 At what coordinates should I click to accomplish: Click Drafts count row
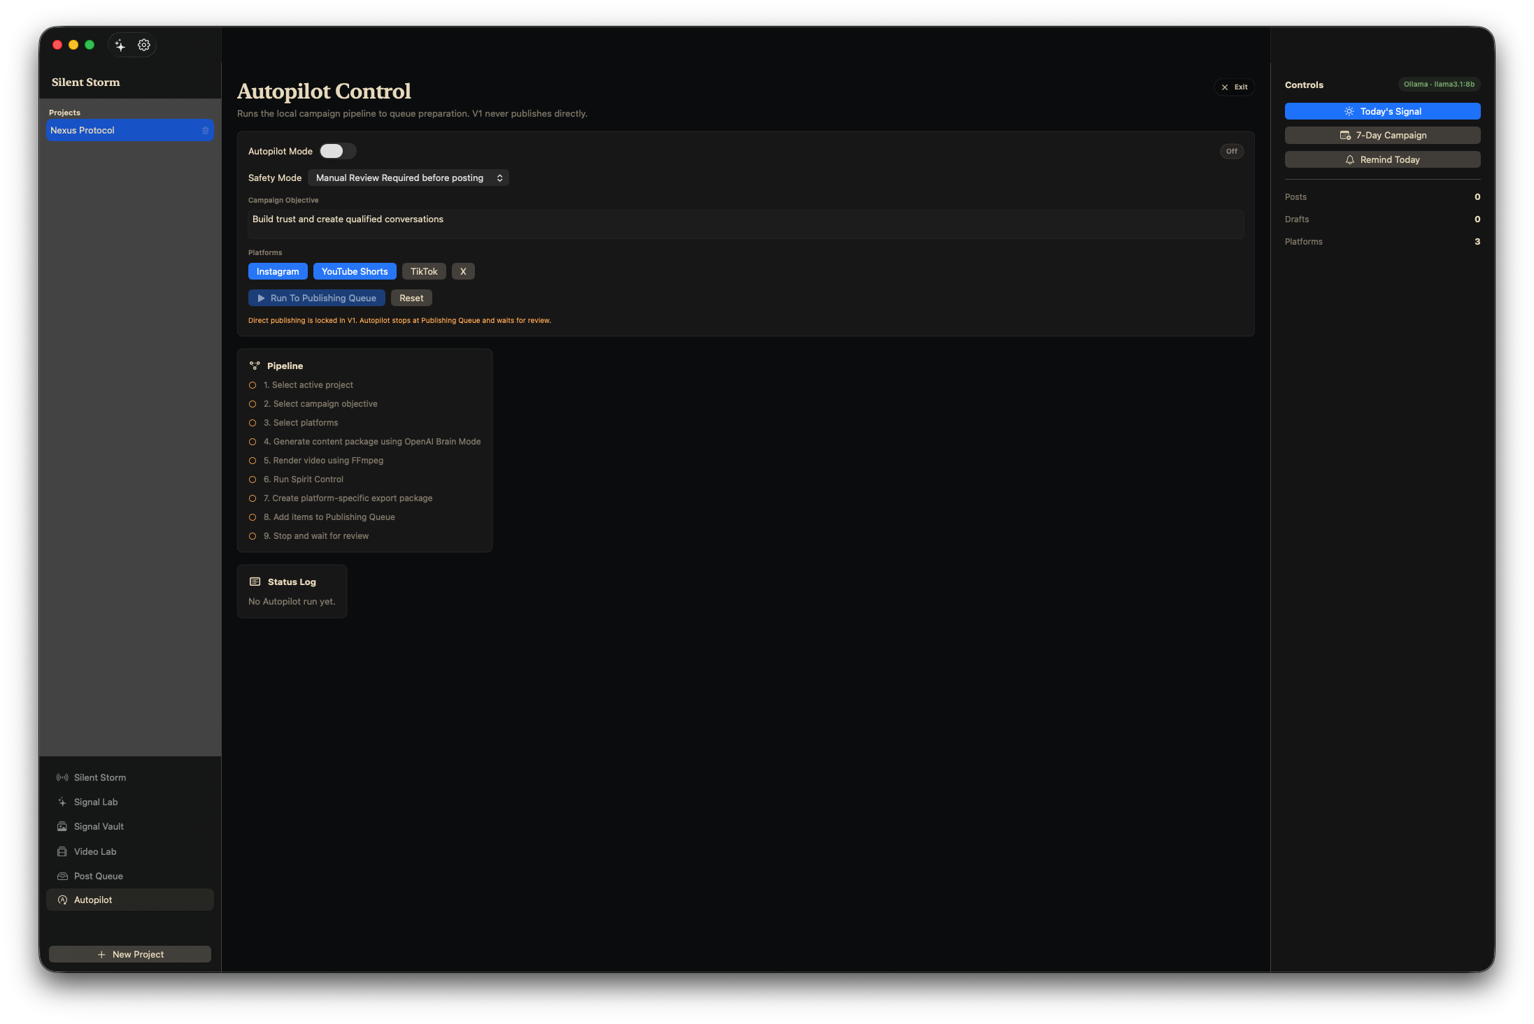[1382, 219]
